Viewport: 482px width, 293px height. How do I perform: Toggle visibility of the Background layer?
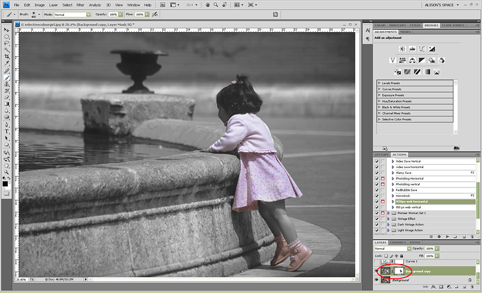[x=377, y=280]
